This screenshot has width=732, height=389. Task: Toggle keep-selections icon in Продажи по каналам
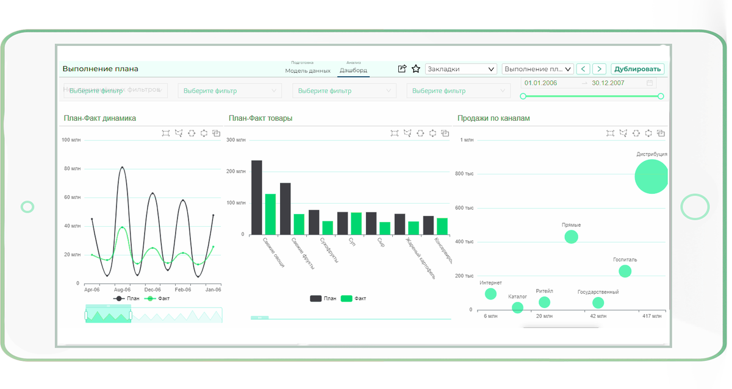661,133
